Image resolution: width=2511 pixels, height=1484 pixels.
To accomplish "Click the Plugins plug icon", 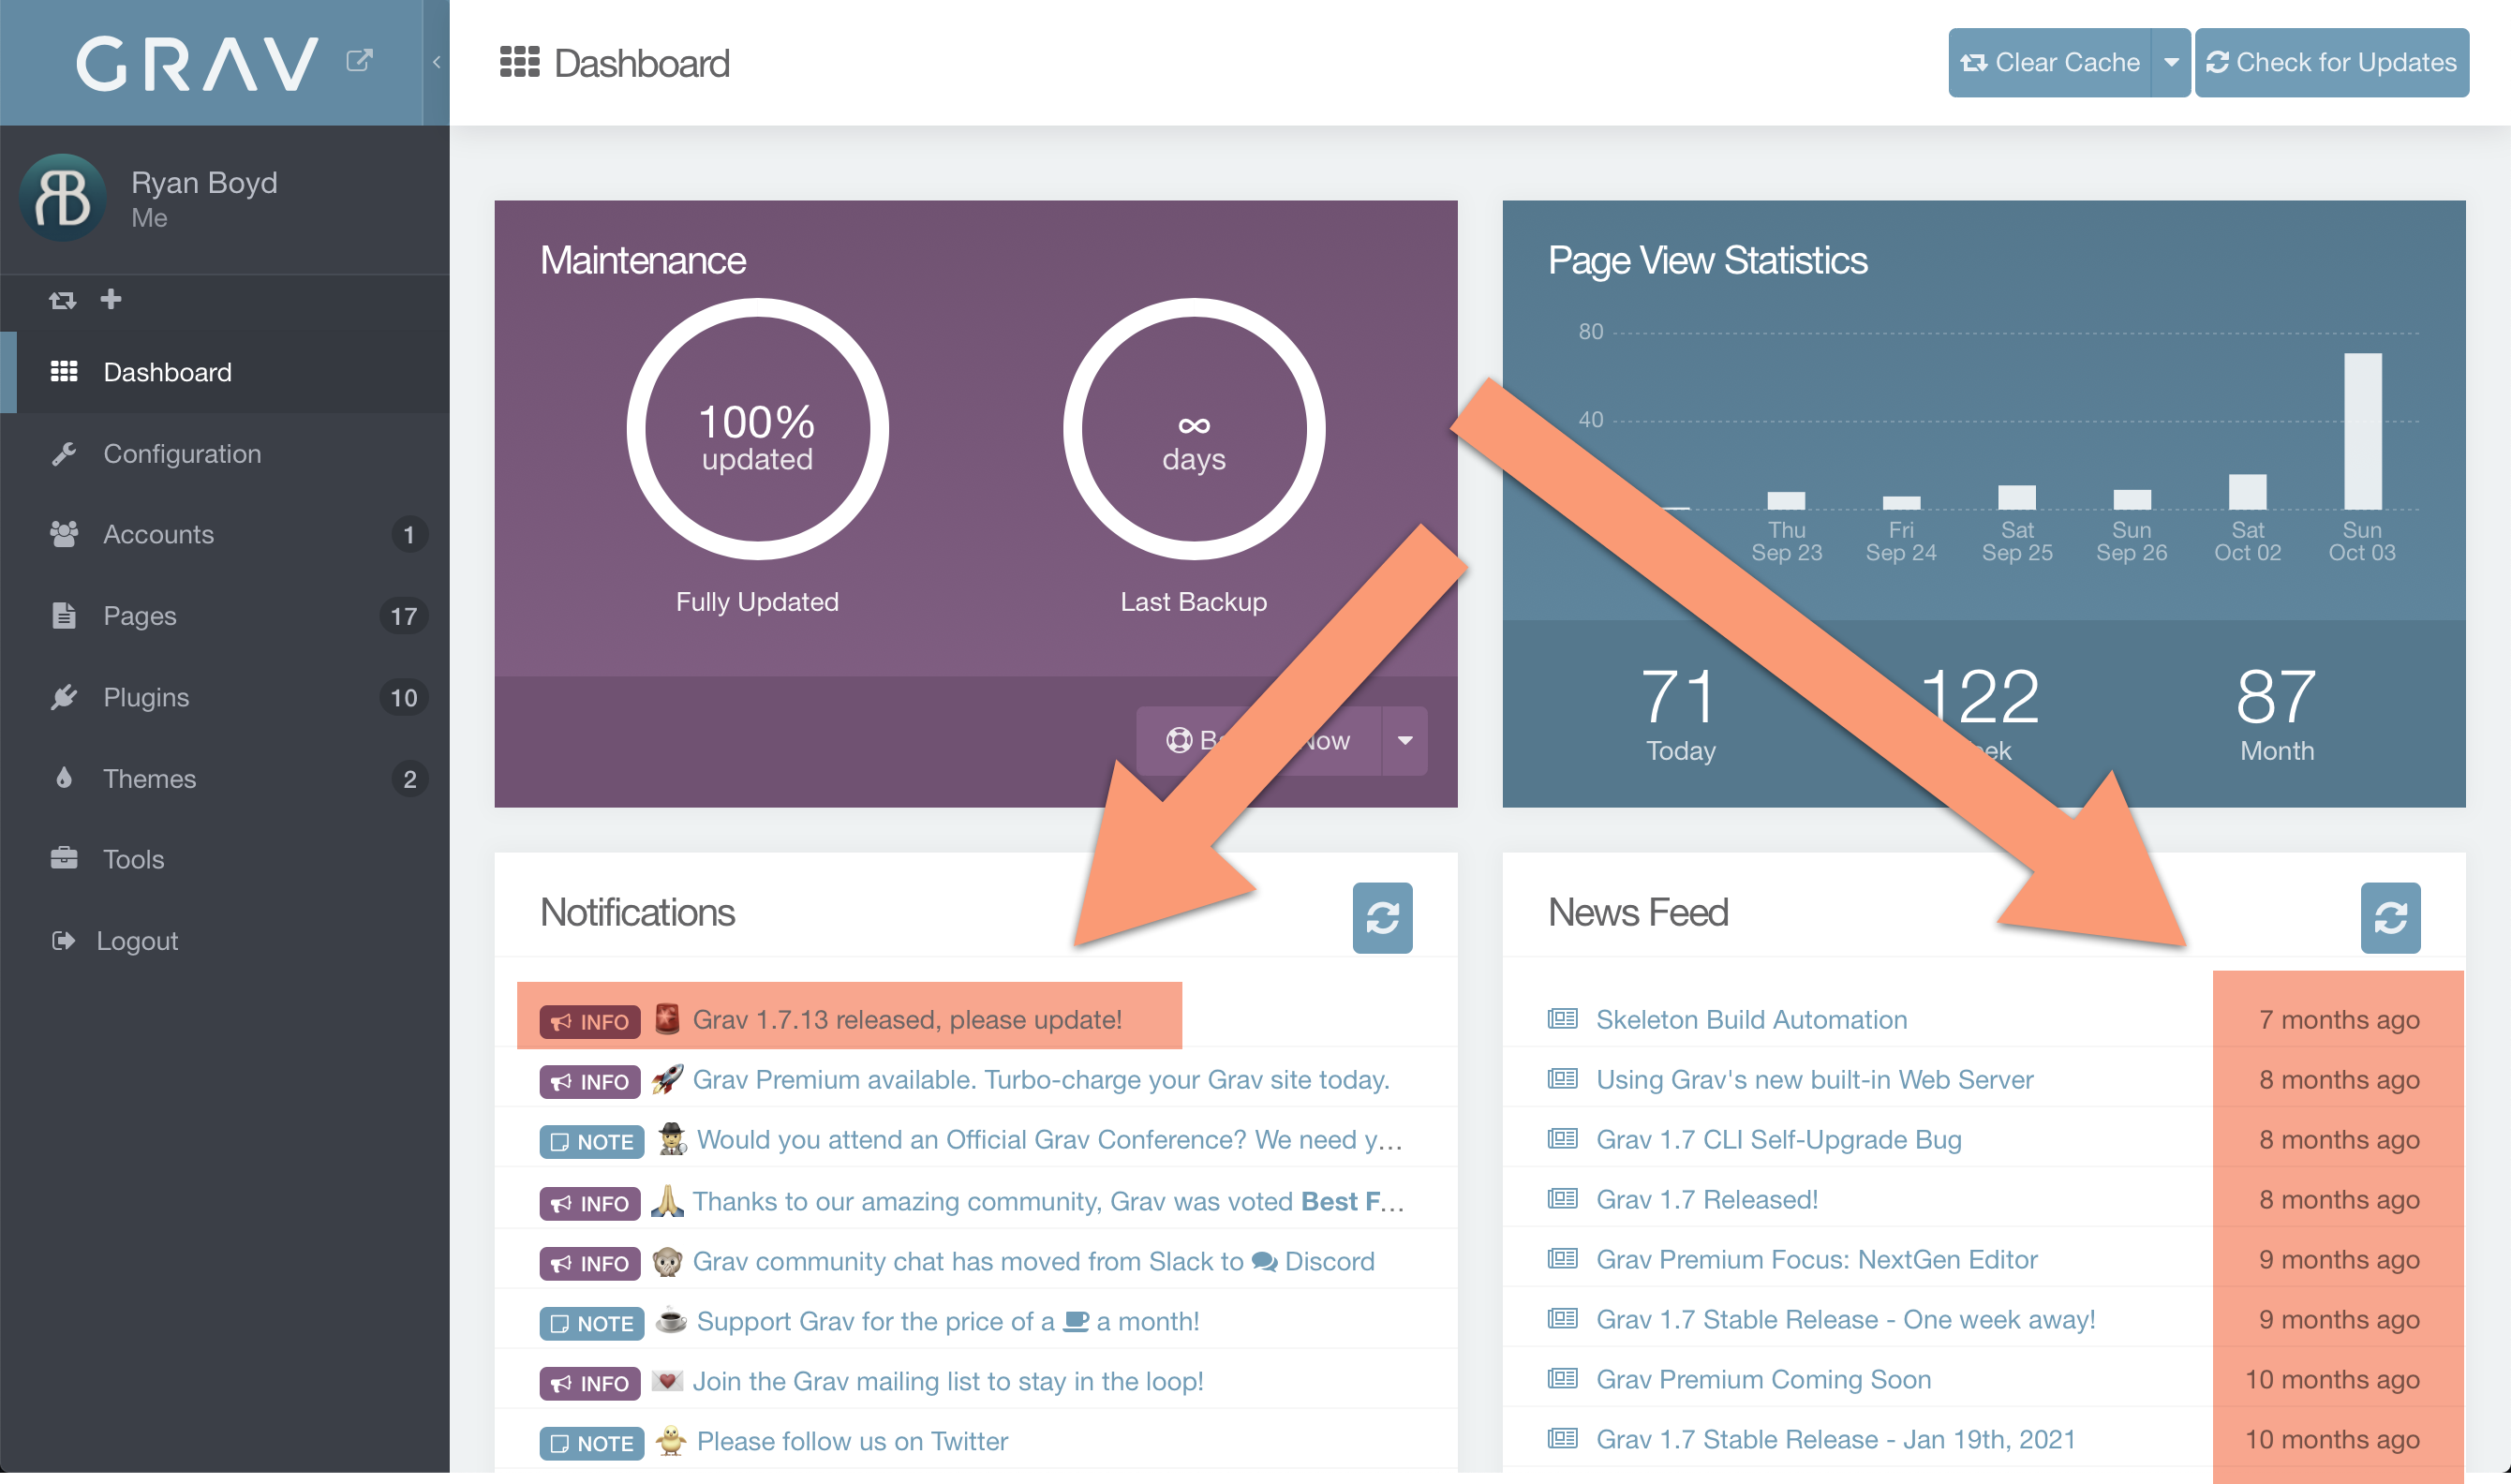I will click(x=64, y=697).
